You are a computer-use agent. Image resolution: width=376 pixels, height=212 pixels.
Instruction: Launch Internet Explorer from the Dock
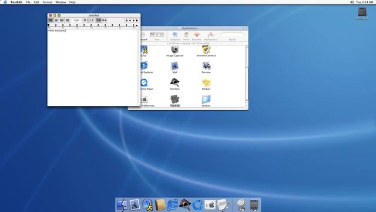pos(172,205)
